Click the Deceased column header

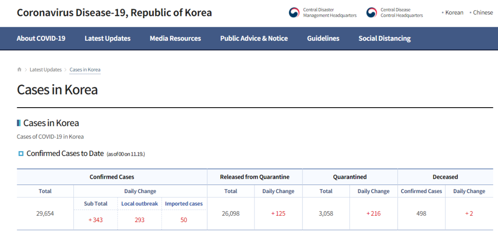tap(445, 177)
